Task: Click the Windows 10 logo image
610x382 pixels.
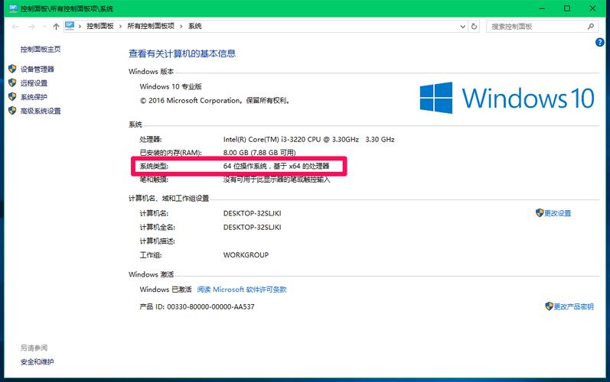Action: tap(507, 98)
